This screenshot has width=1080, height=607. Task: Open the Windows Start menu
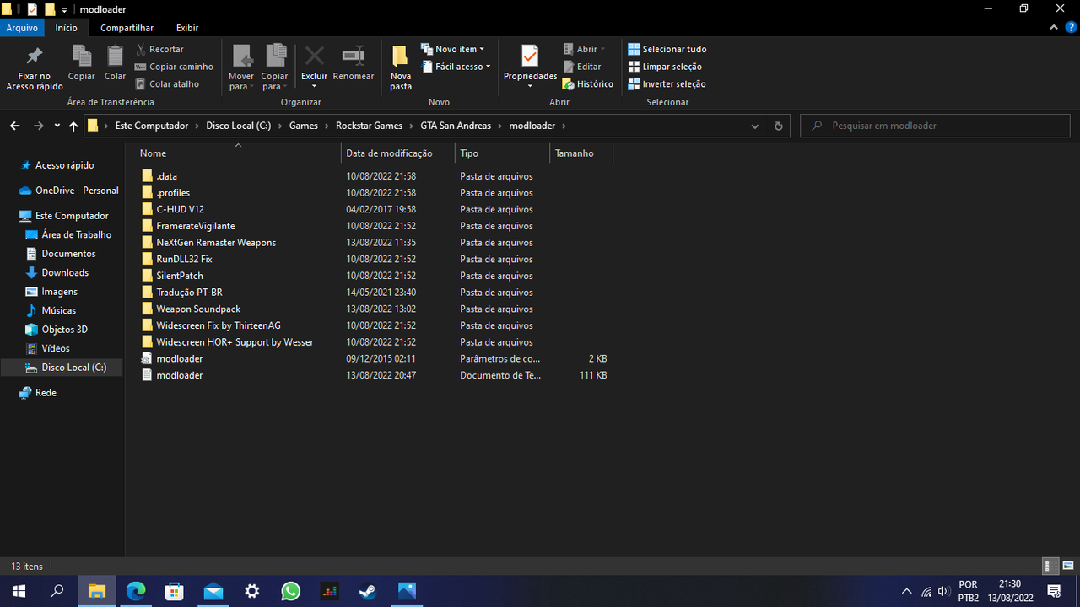click(19, 591)
